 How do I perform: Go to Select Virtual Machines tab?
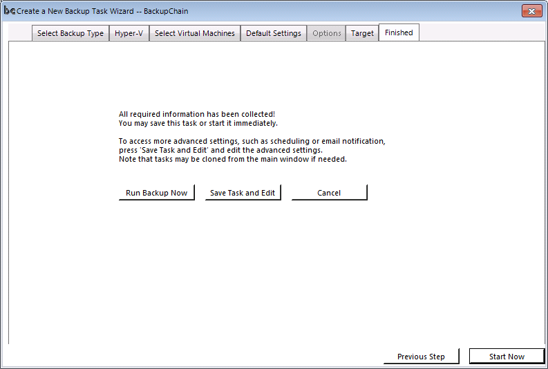[x=195, y=33]
